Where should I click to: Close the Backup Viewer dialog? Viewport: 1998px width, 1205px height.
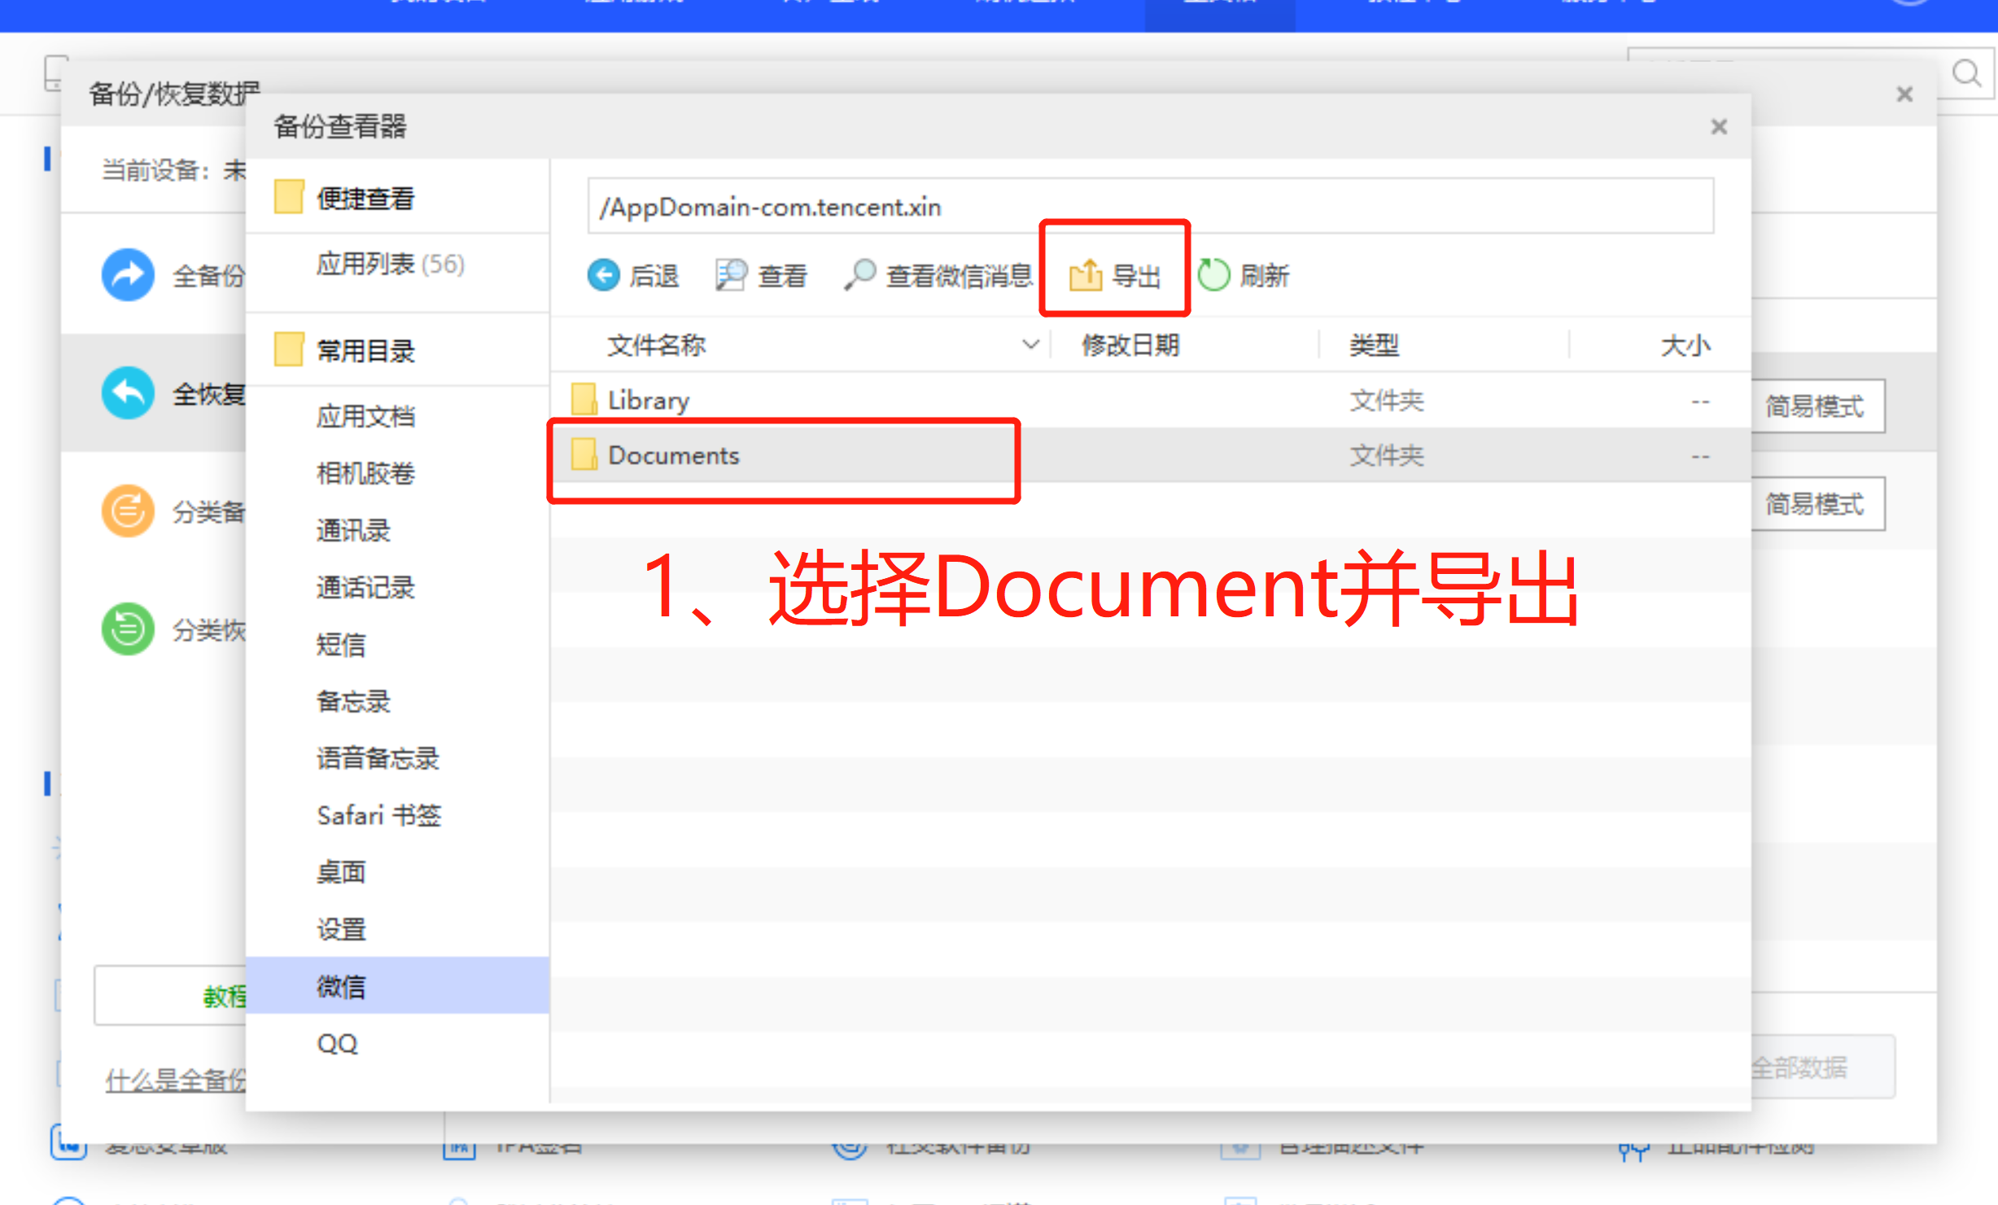(1719, 127)
